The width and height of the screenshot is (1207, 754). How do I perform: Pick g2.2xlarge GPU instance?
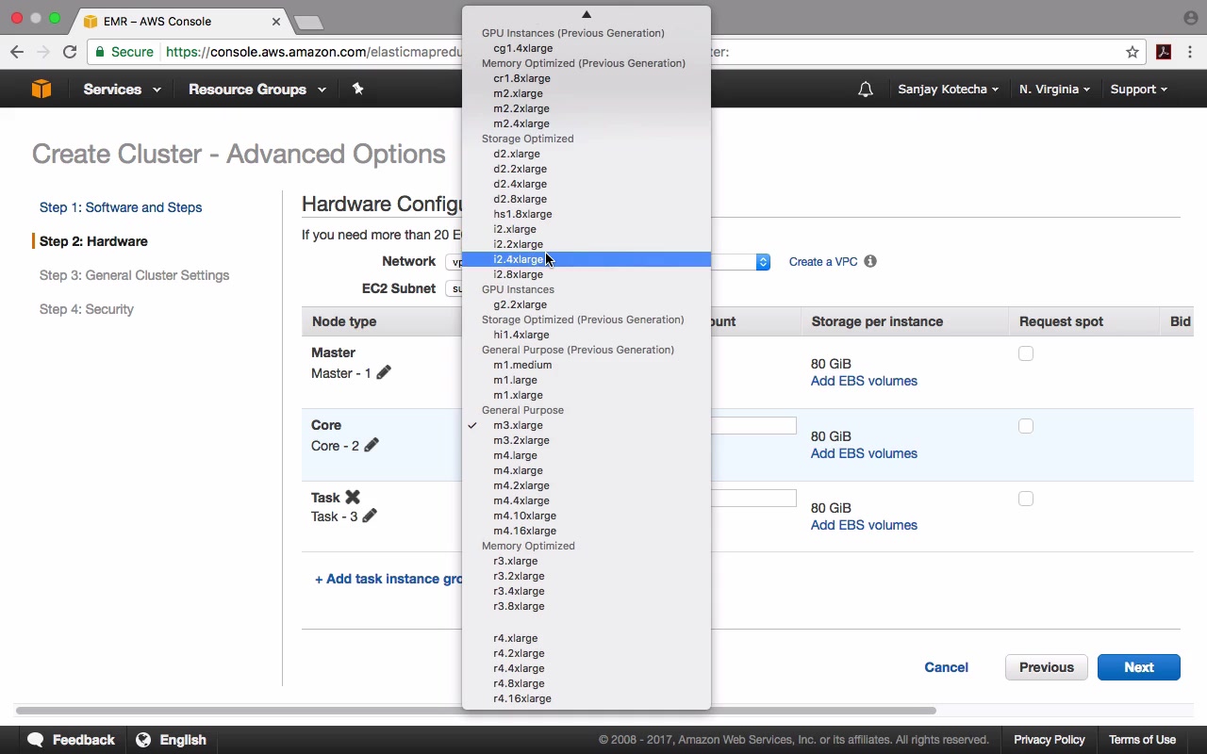(x=586, y=304)
